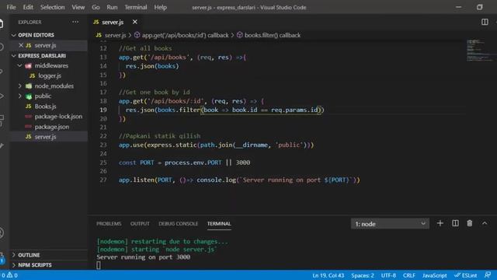Click the '//Papkani statik qilish' comment

159,136
